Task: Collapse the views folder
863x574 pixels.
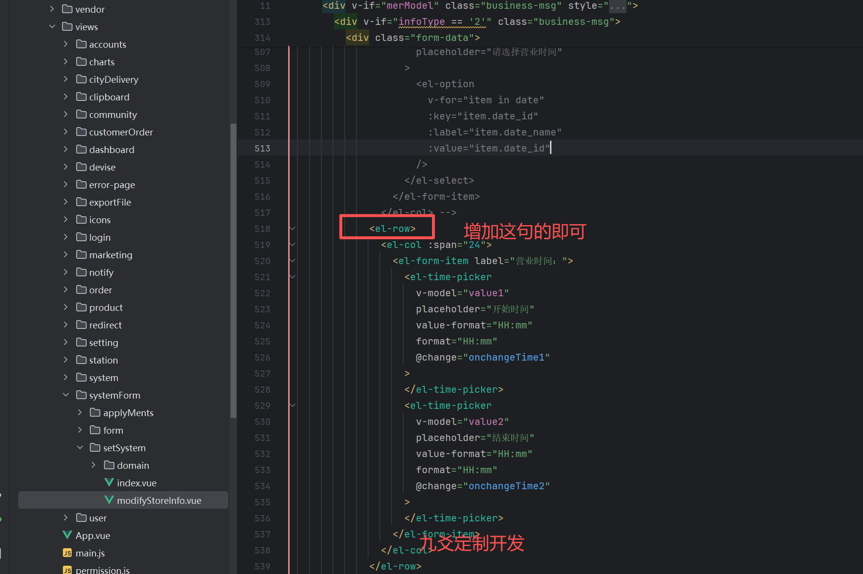Action: point(52,26)
